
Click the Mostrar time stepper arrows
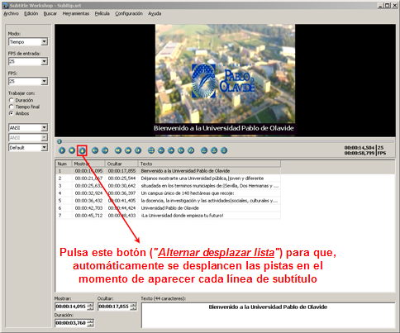tap(91, 307)
